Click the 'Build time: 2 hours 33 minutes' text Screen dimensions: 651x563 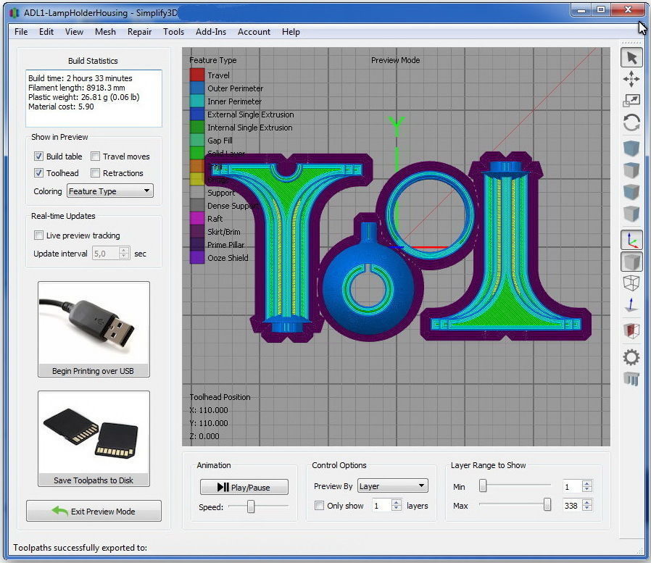tap(80, 78)
